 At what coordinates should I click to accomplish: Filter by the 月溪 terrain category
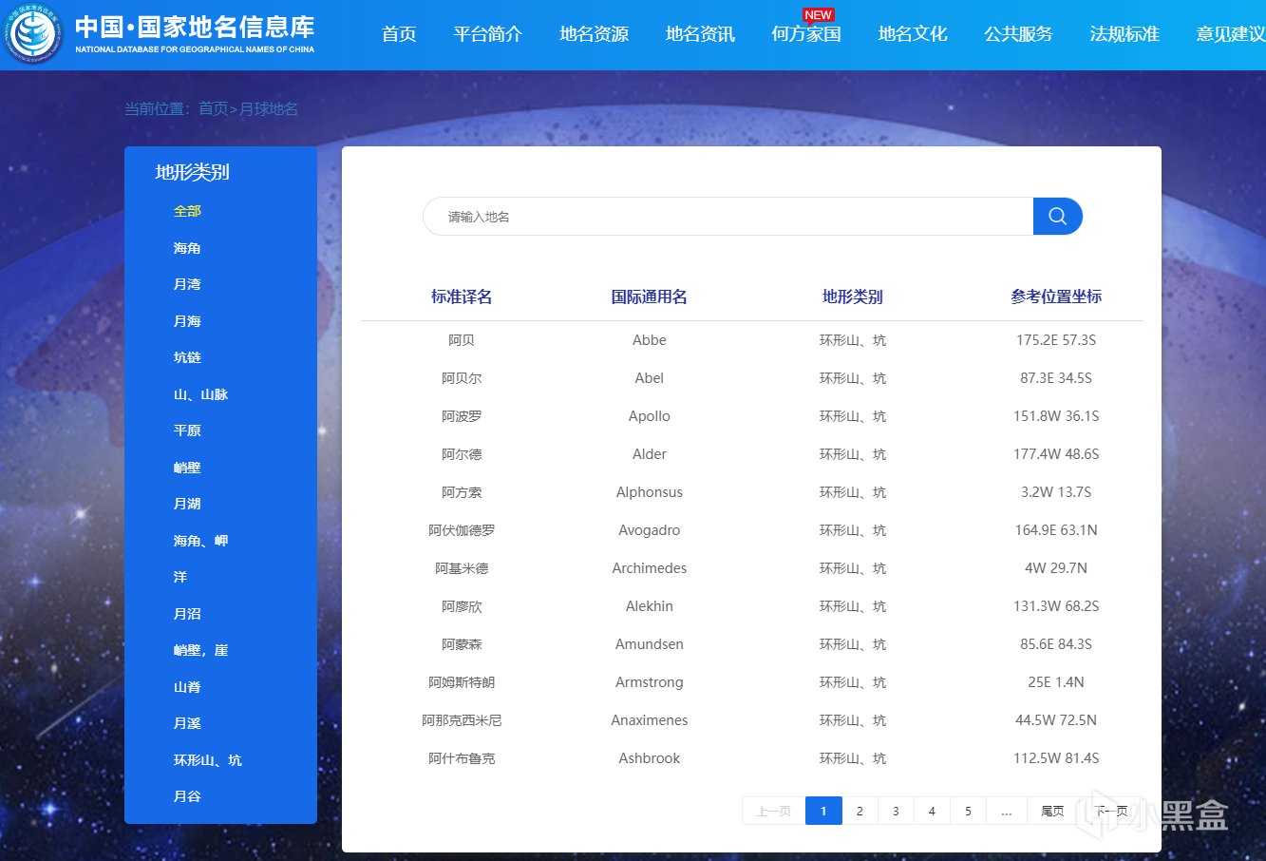(x=187, y=723)
